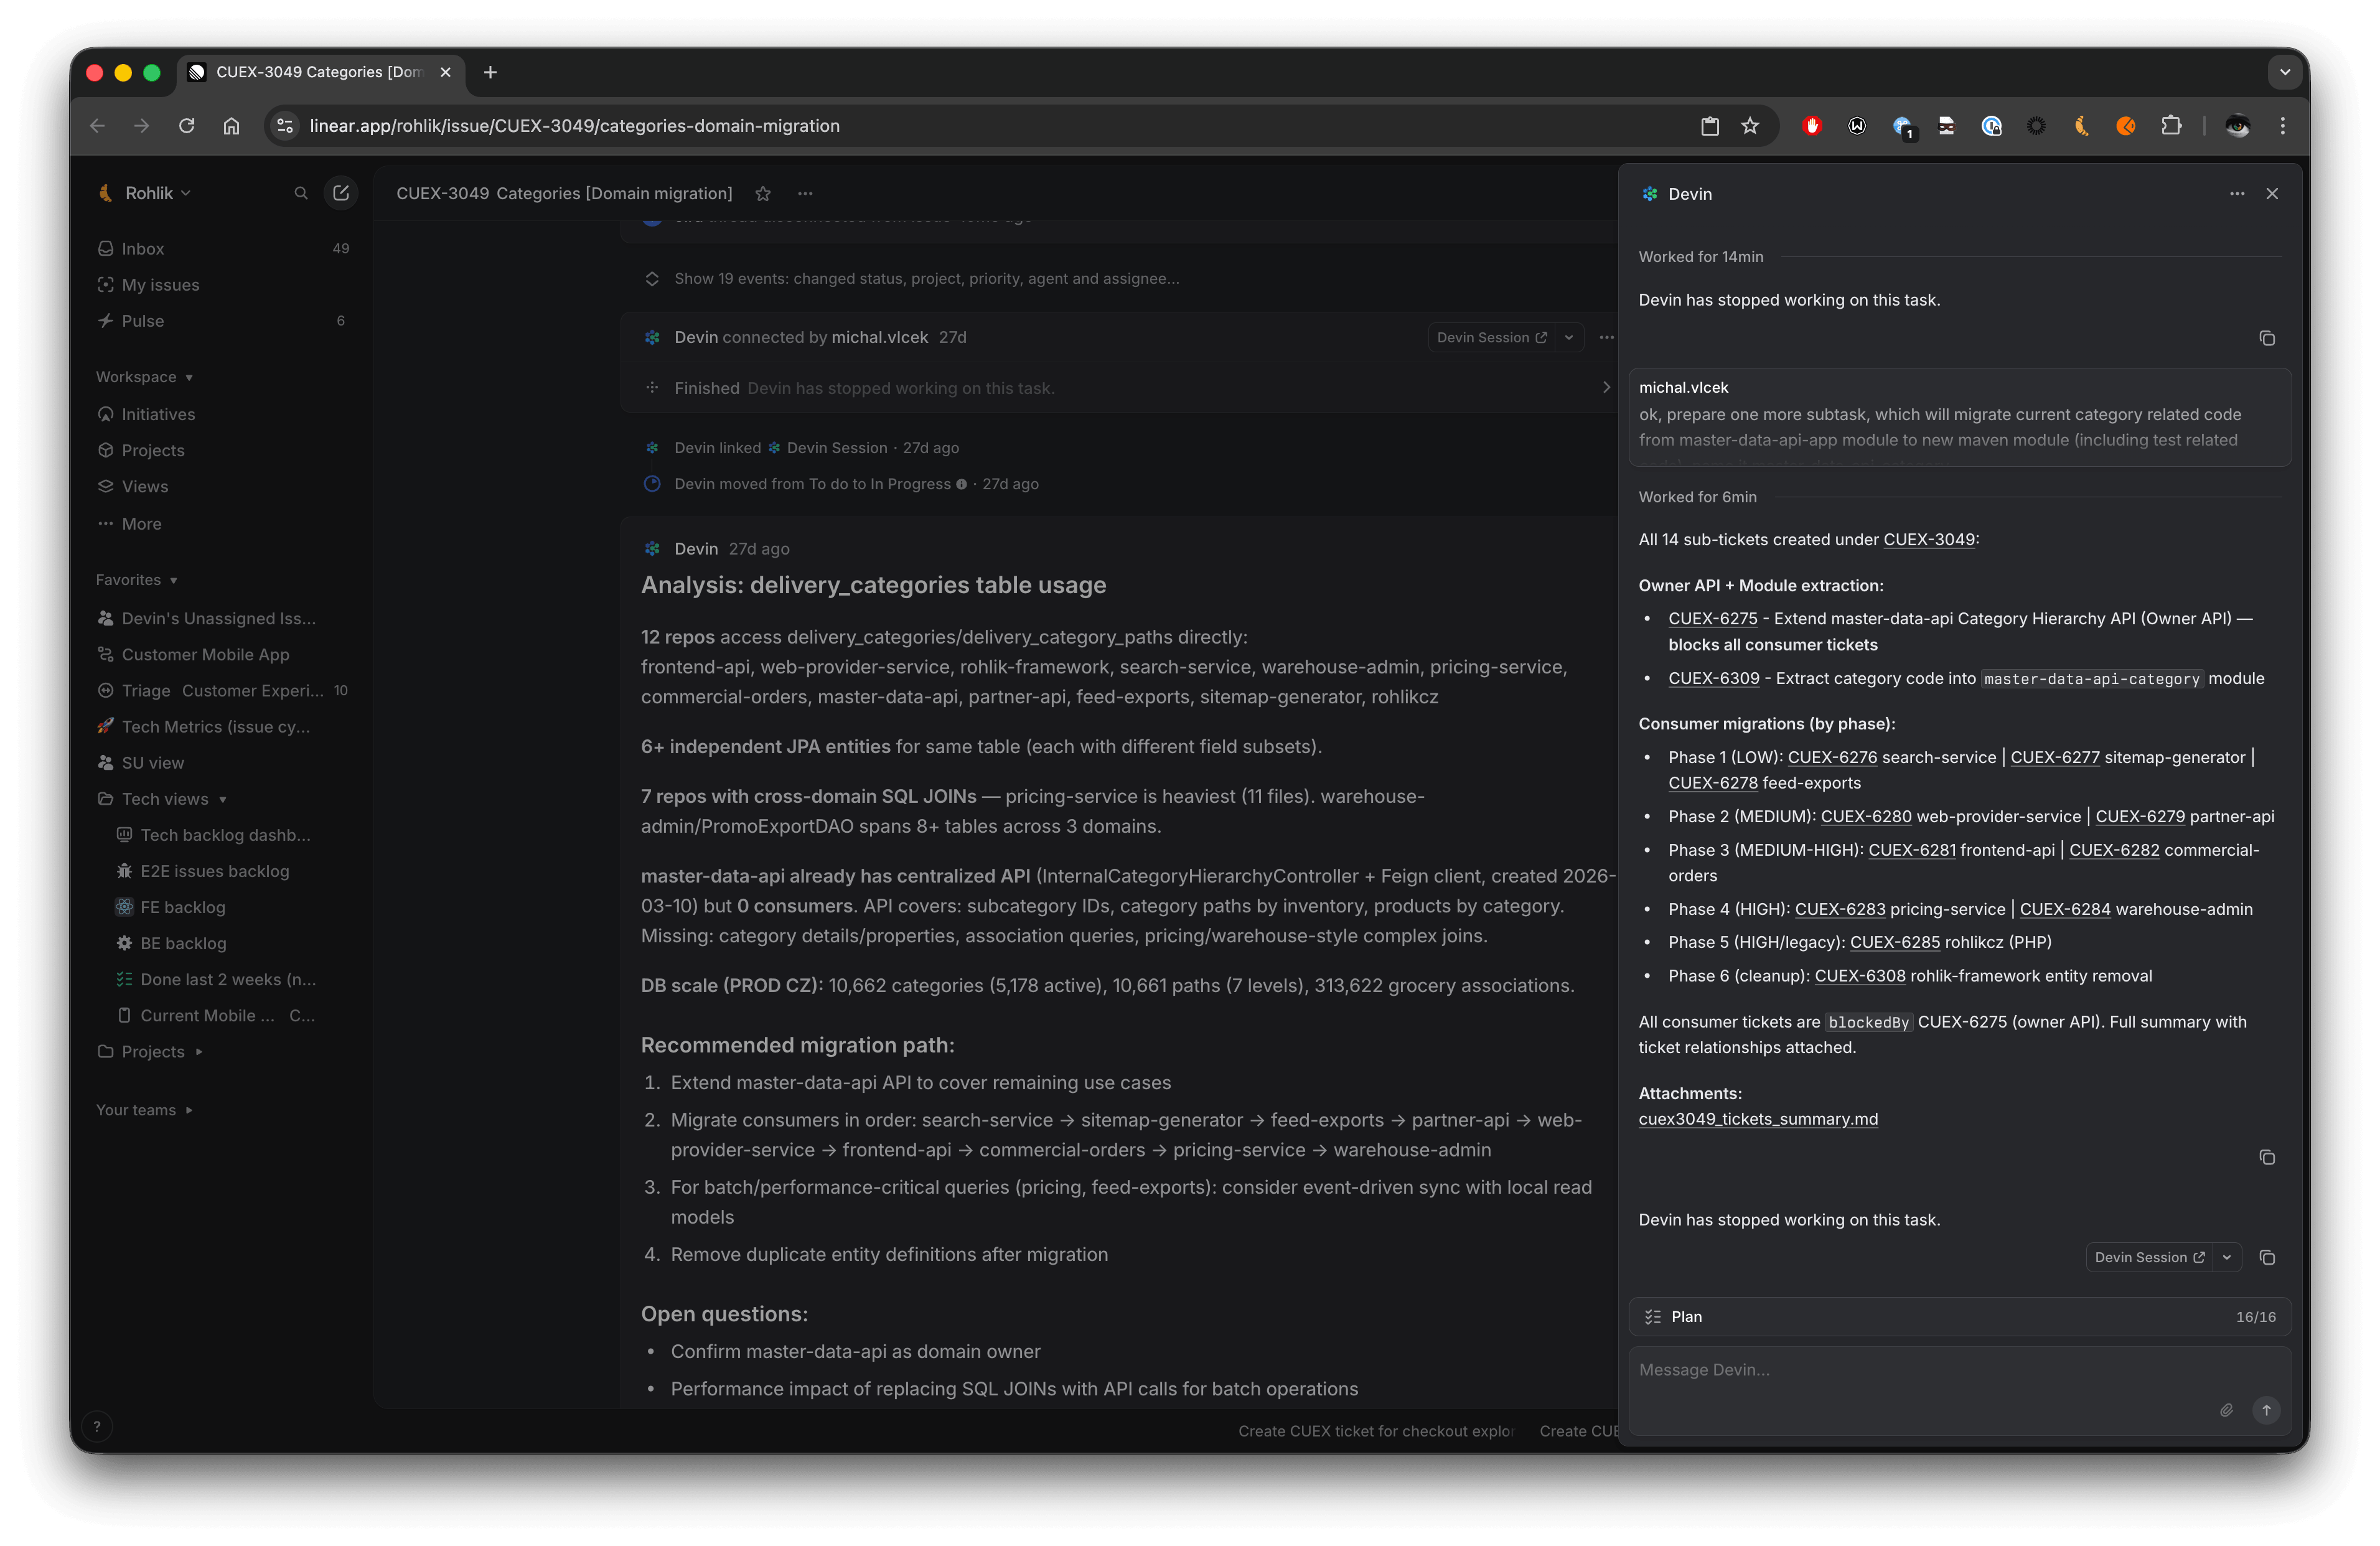Screen dimensions: 2380x1546
Task: Bookmark this page in the browser
Action: (x=1750, y=126)
